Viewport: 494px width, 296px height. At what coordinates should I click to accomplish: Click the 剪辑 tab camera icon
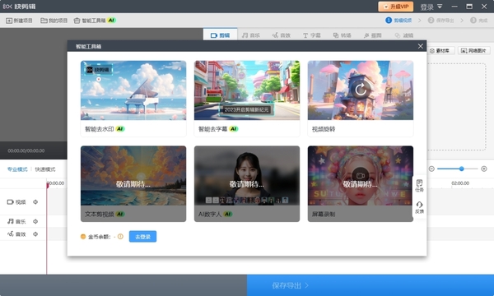pos(214,35)
